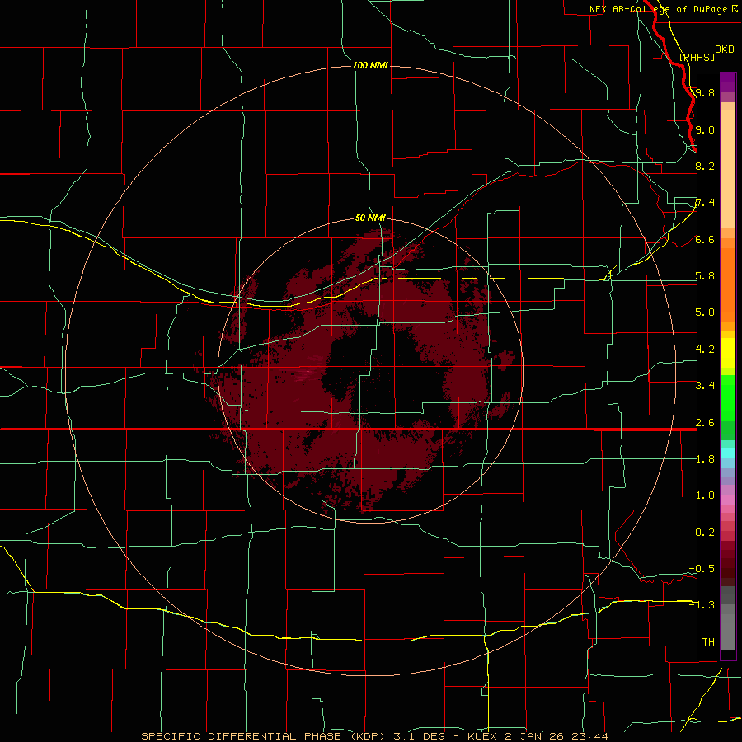This screenshot has height=742, width=742.
Task: Click the -0.5 legend value
Action: [702, 568]
